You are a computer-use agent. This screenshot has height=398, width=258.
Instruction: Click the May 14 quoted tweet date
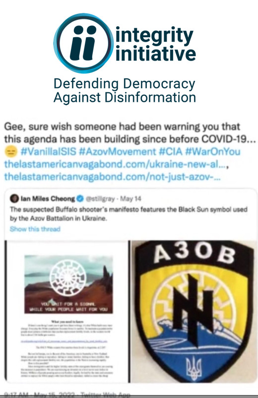click(130, 199)
